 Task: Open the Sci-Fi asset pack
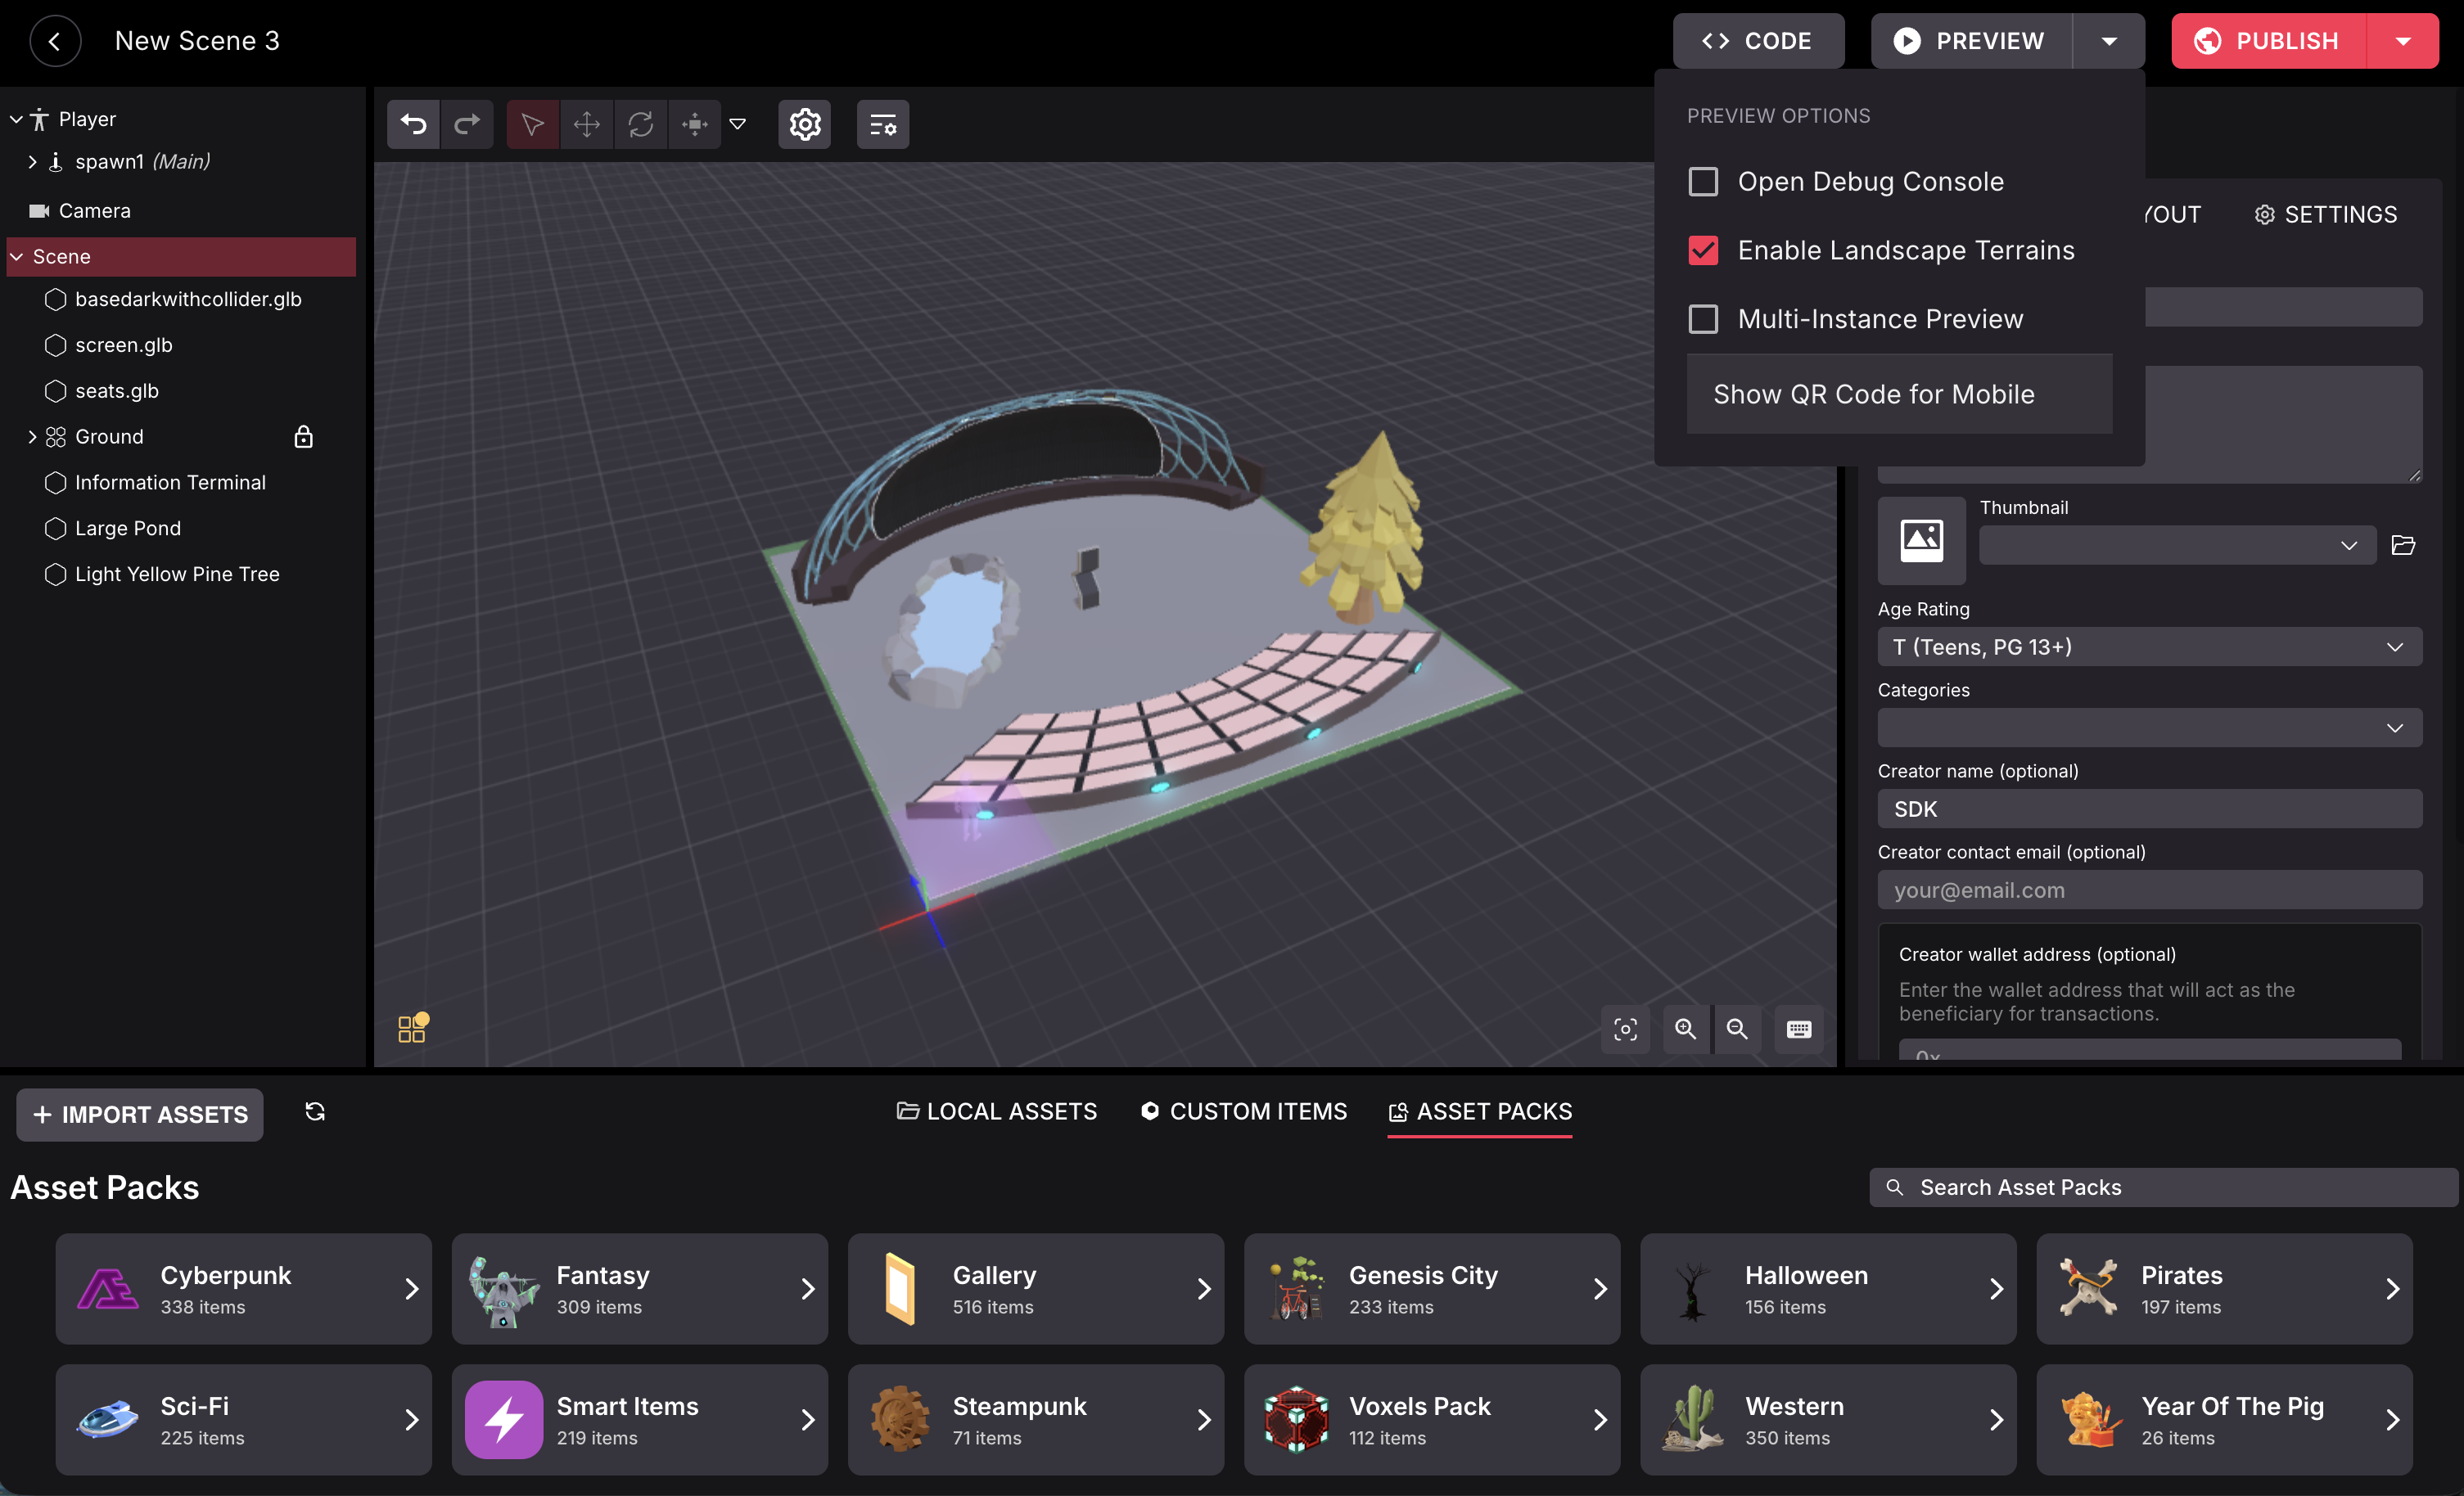coord(244,1420)
